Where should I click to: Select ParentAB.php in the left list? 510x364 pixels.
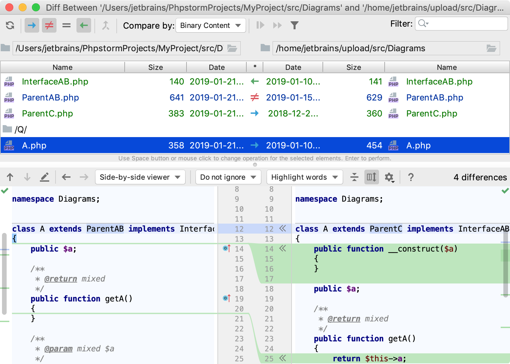click(x=50, y=97)
